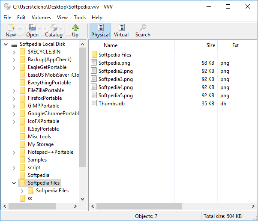Click the 35 KB size cell
Image resolution: width=258 pixels, height=221 pixels.
pos(208,104)
